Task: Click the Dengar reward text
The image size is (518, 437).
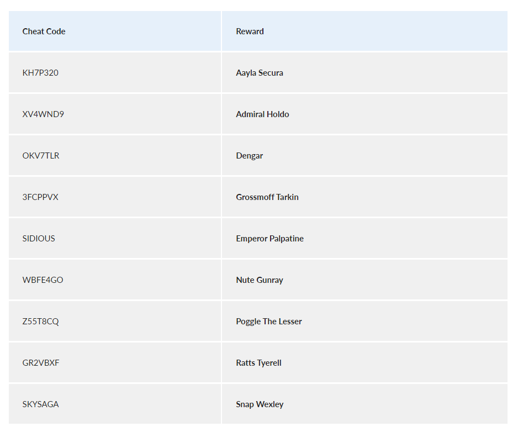Action: (x=249, y=156)
